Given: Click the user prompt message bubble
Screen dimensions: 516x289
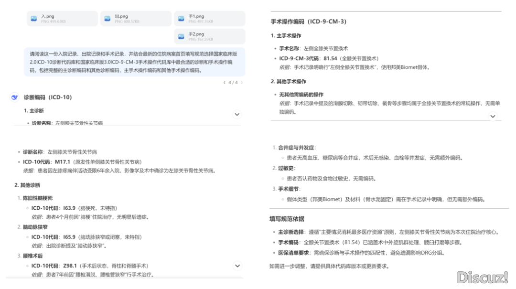Looking at the screenshot, I should click(135, 62).
